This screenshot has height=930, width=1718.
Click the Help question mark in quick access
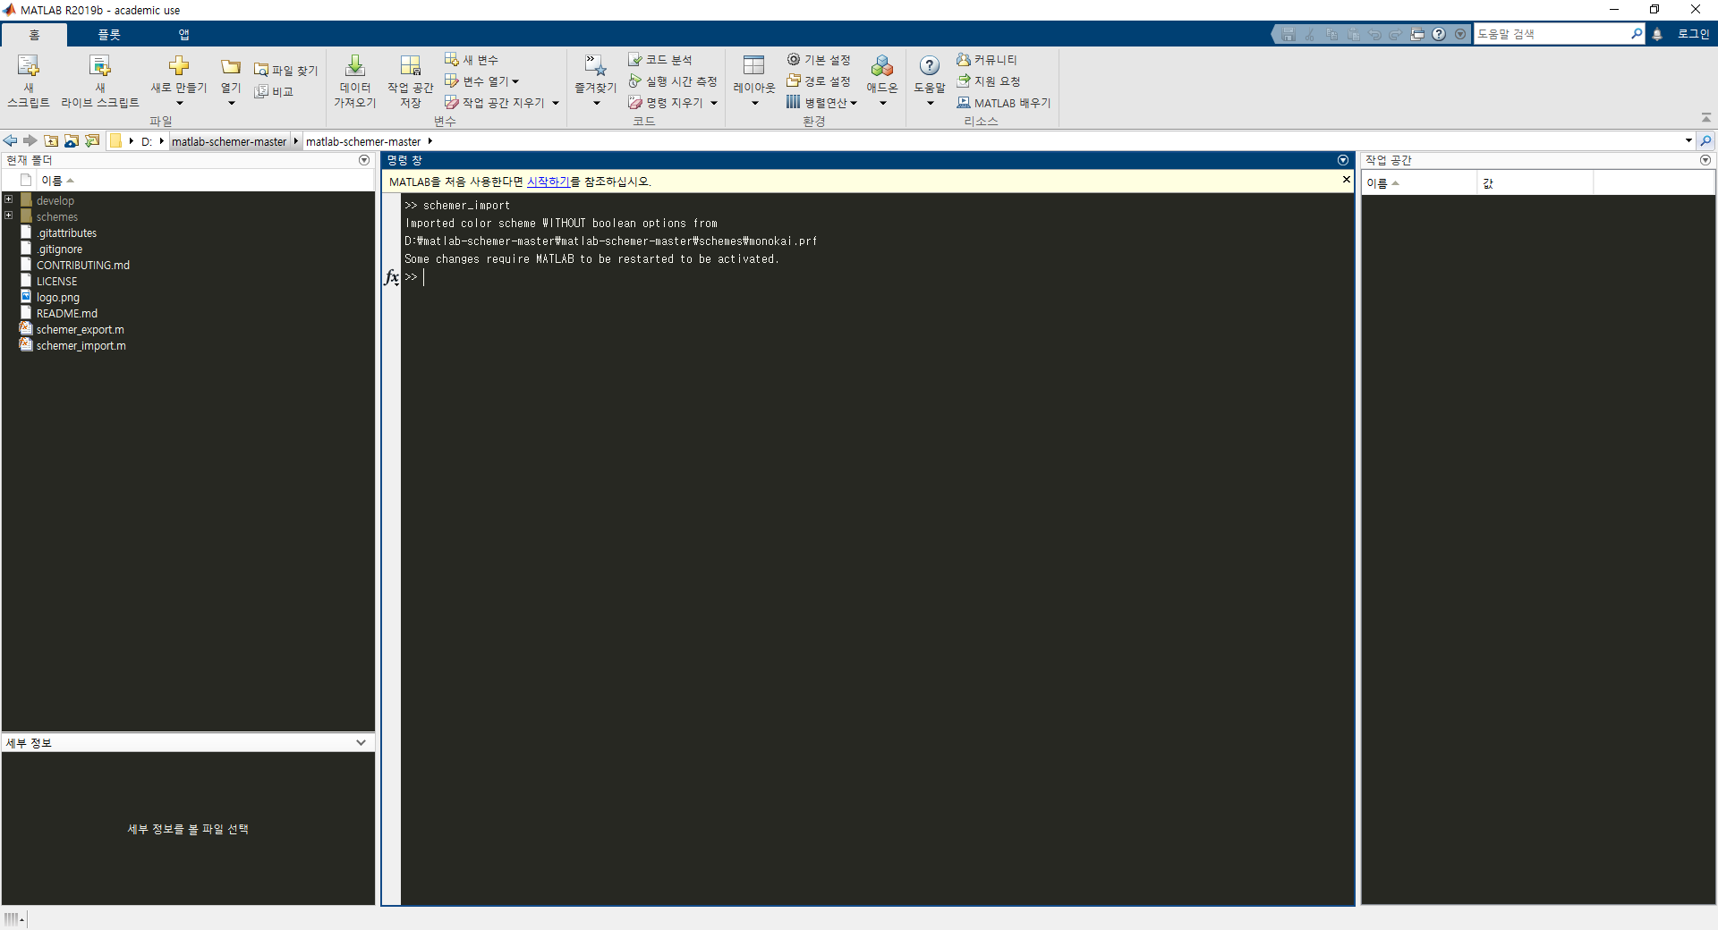pos(1439,34)
